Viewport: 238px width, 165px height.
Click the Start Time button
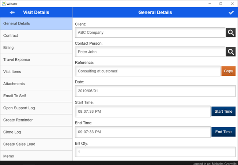223,112
